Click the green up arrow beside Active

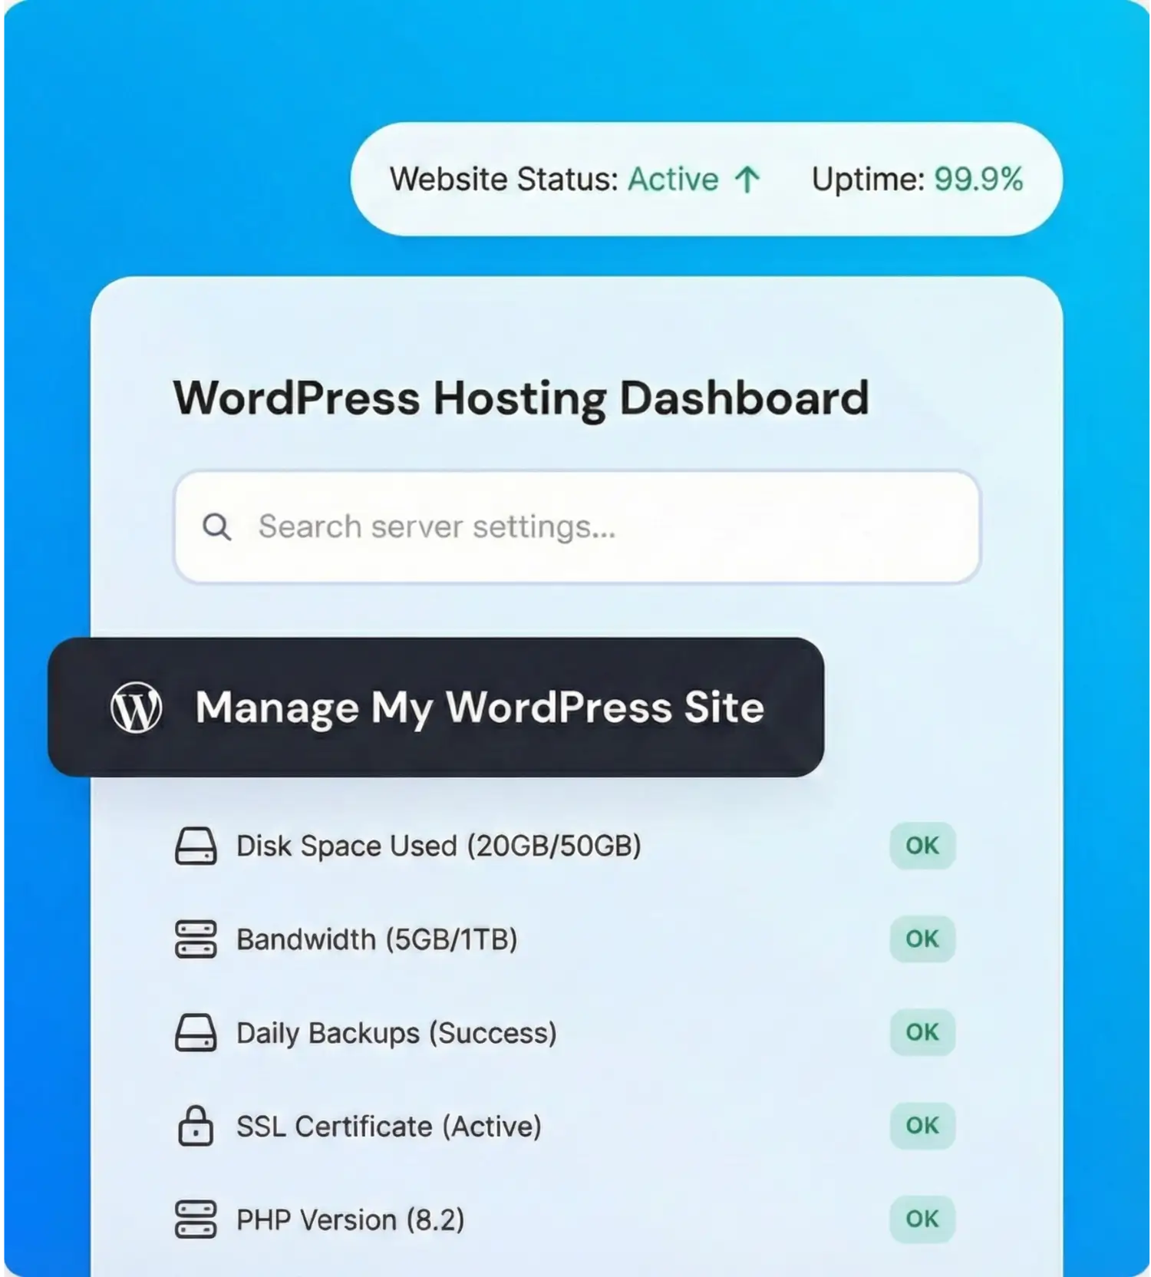(747, 180)
